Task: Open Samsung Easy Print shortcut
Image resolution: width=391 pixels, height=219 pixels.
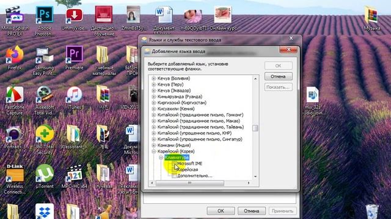Action: [45, 55]
